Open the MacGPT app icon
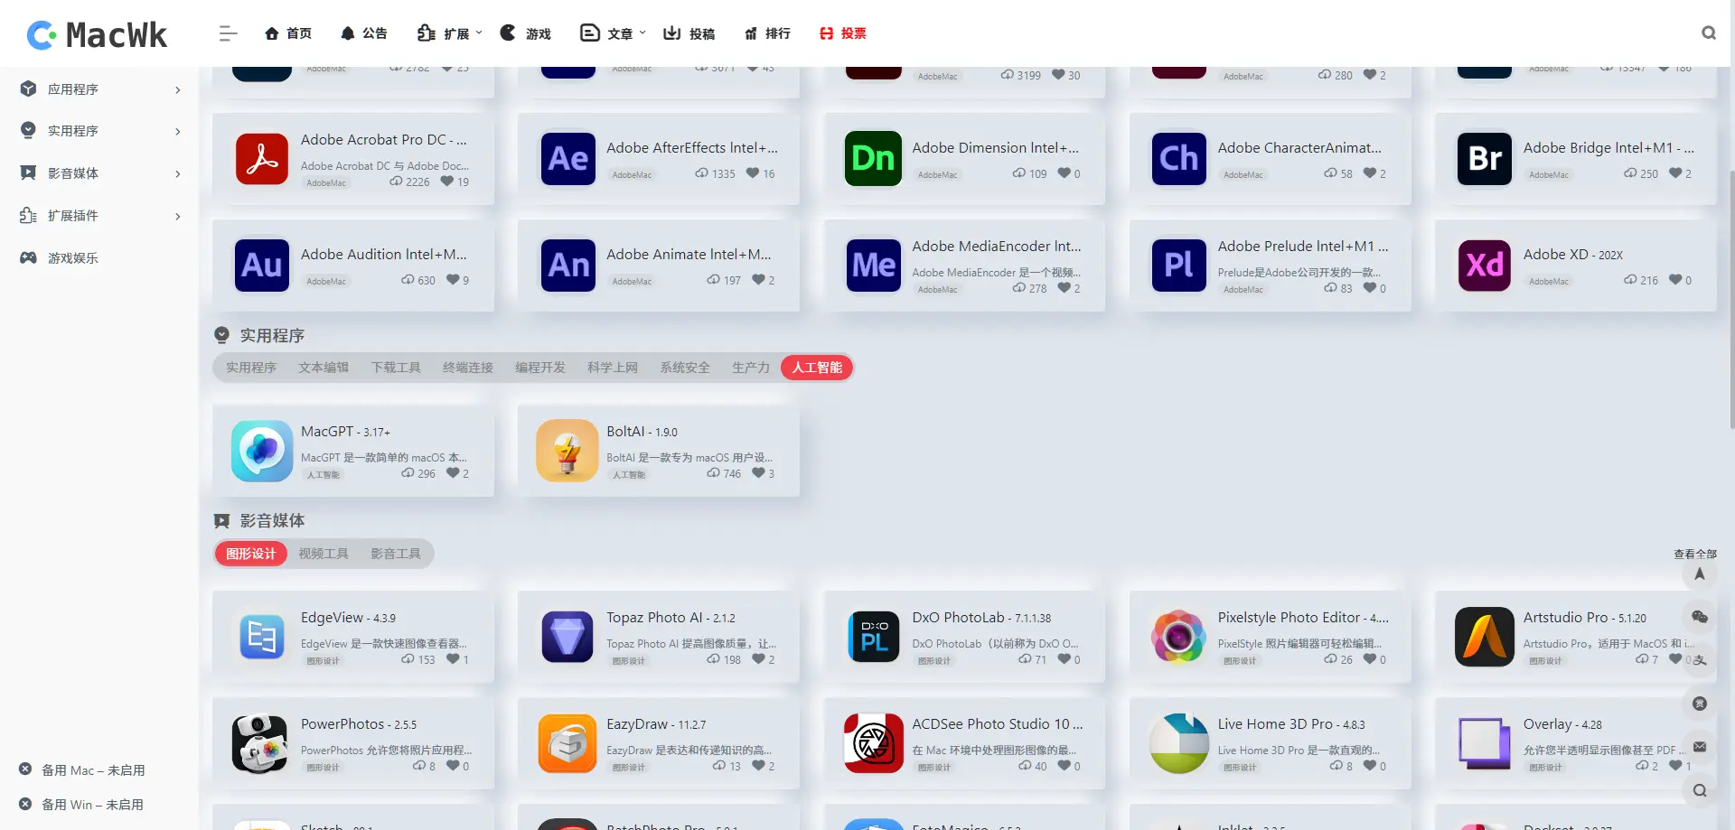This screenshot has height=830, width=1735. [x=262, y=451]
